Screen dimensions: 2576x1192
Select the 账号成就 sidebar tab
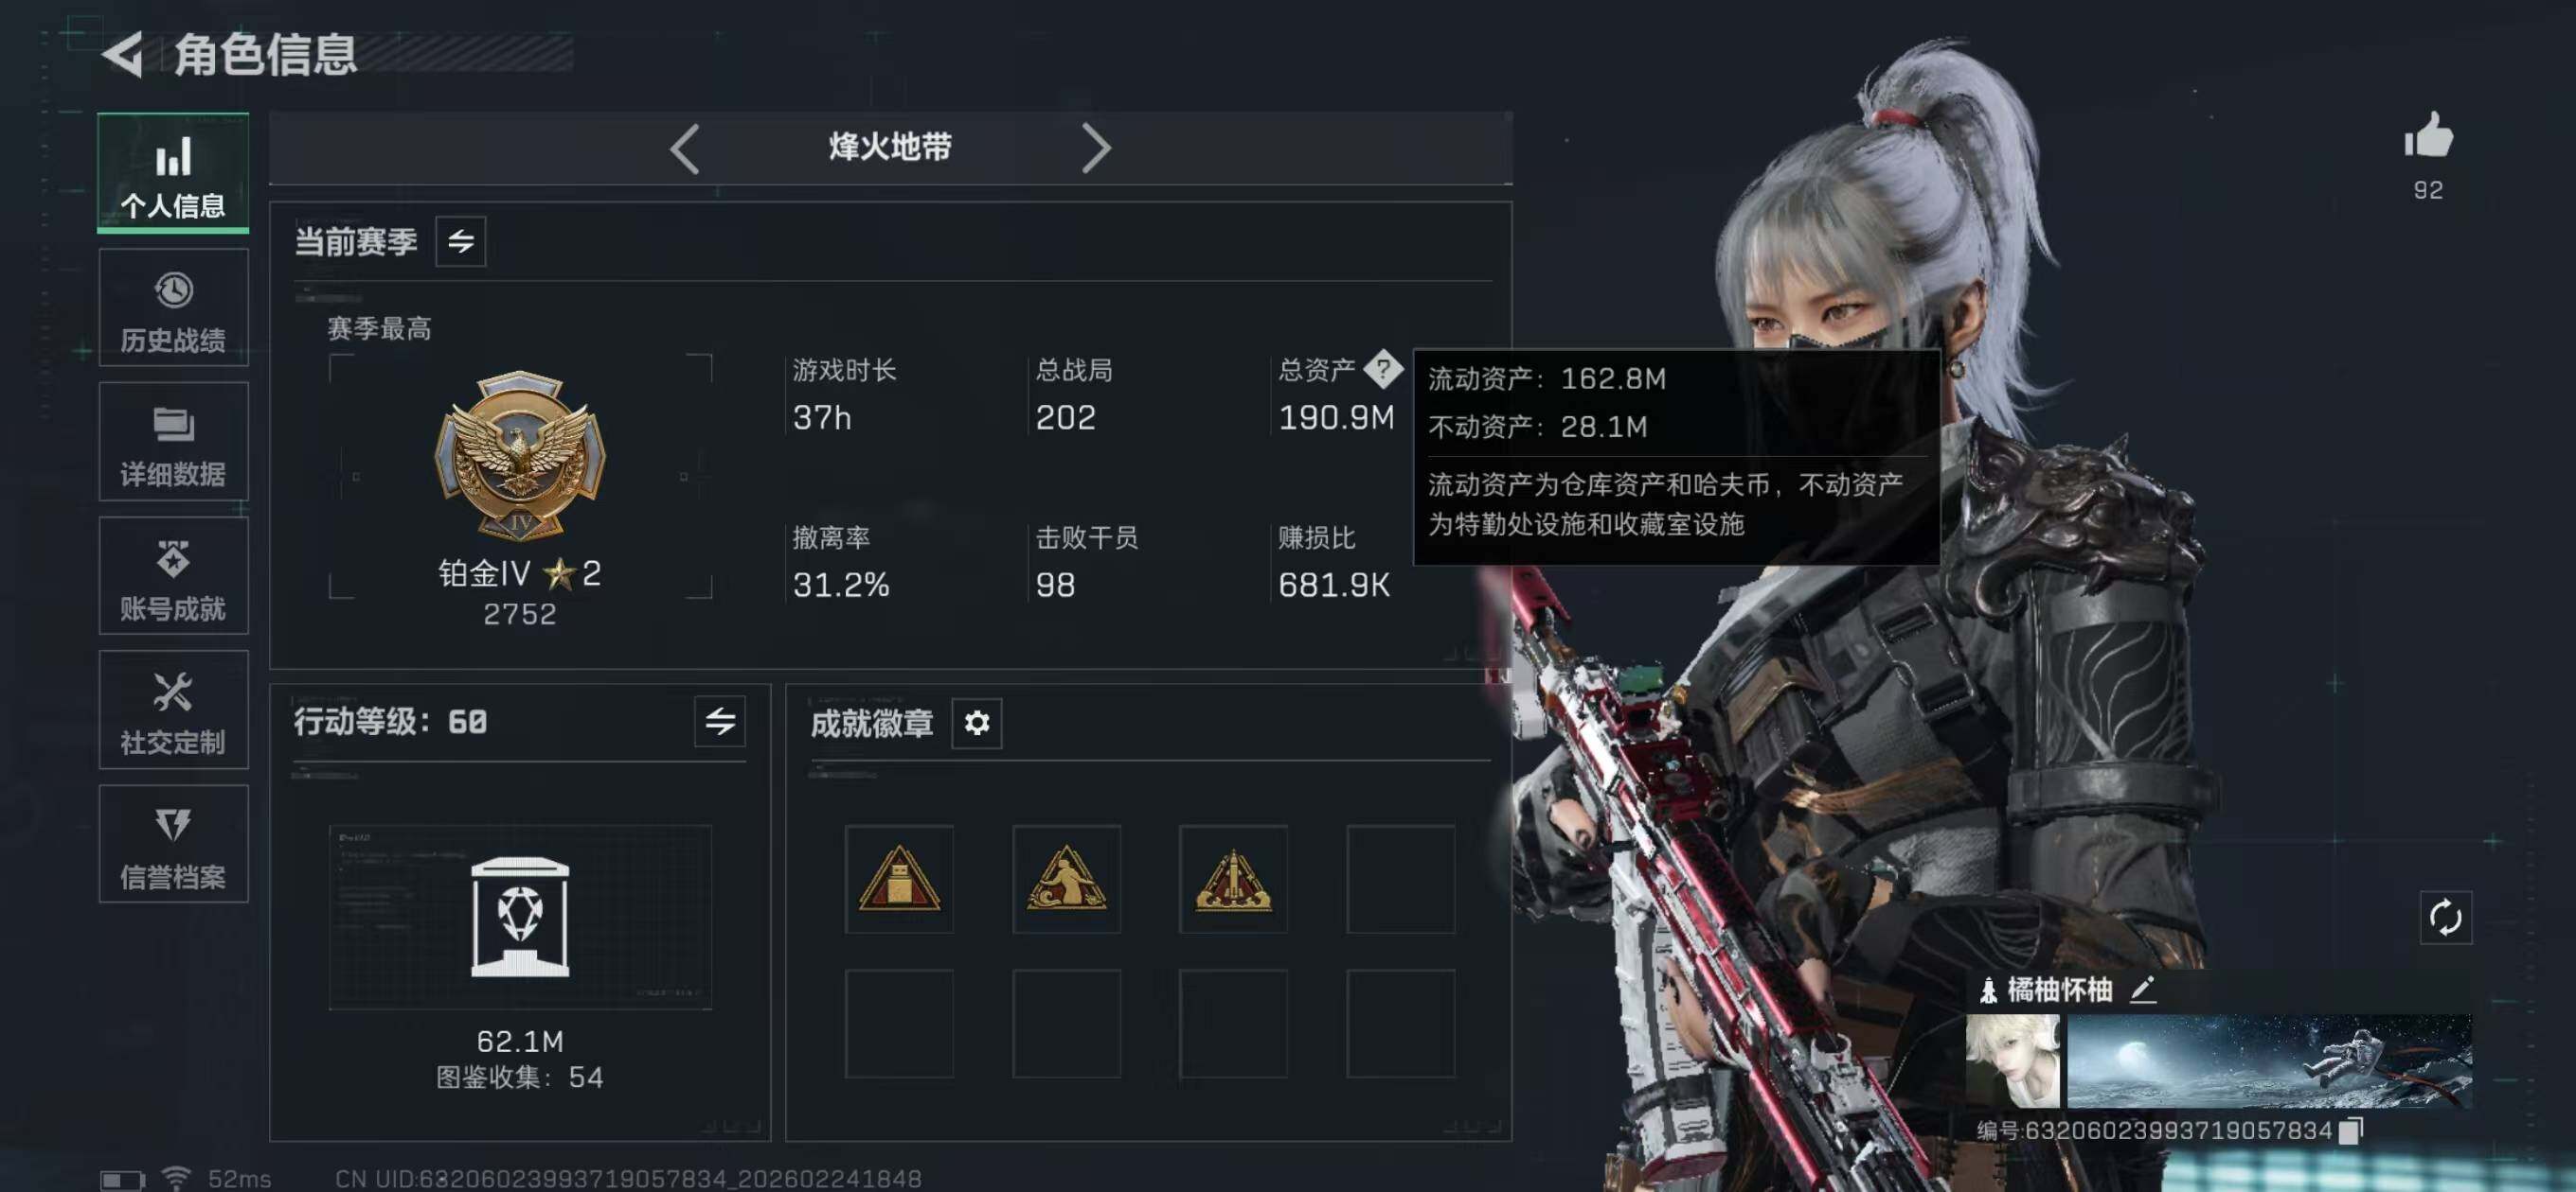point(173,575)
